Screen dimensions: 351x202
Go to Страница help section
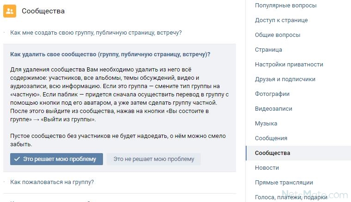point(268,50)
